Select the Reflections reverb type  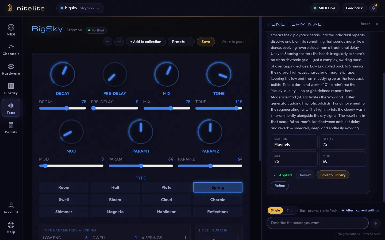click(x=218, y=212)
